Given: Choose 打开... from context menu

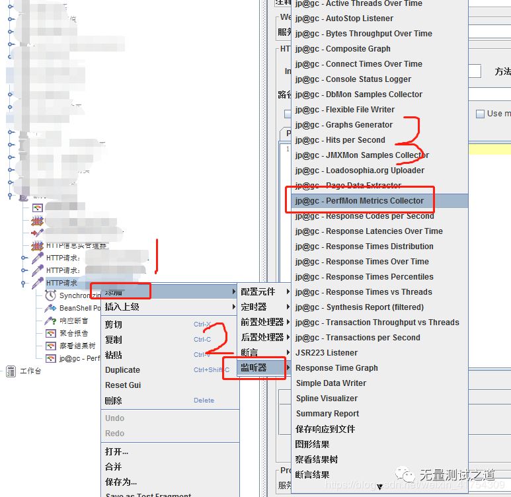Looking at the screenshot, I should 169,451.
